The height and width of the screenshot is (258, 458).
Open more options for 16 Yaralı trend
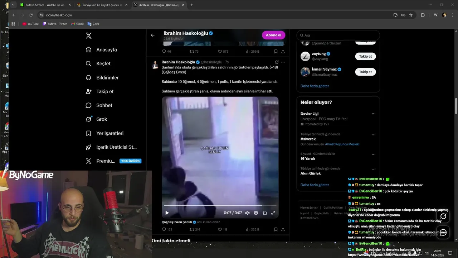[374, 154]
